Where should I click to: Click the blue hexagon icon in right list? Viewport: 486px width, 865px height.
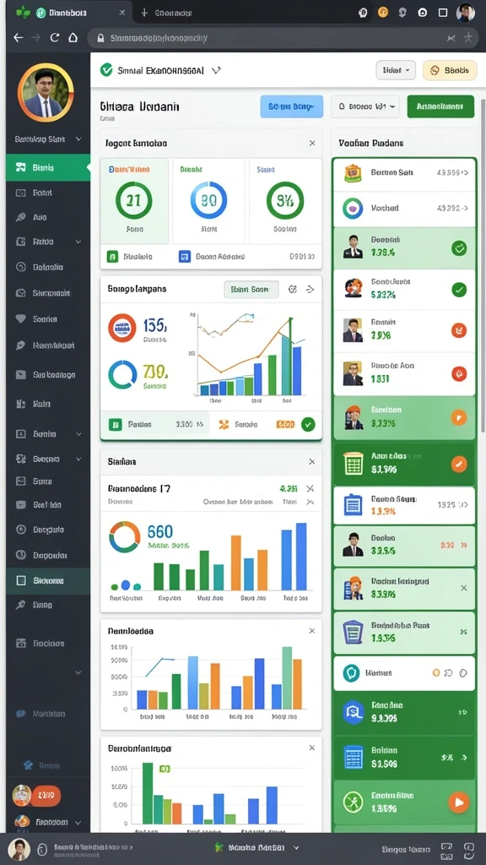tap(352, 711)
